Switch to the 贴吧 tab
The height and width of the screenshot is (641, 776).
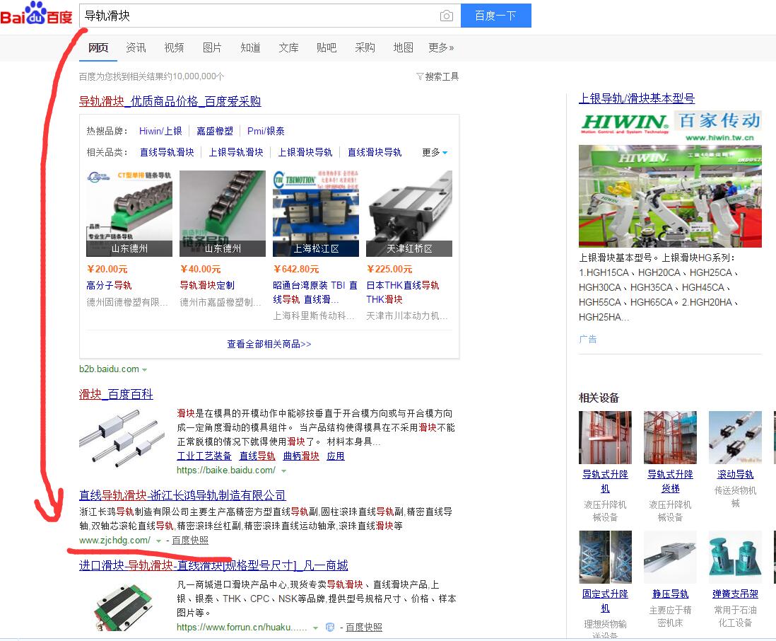[x=327, y=47]
